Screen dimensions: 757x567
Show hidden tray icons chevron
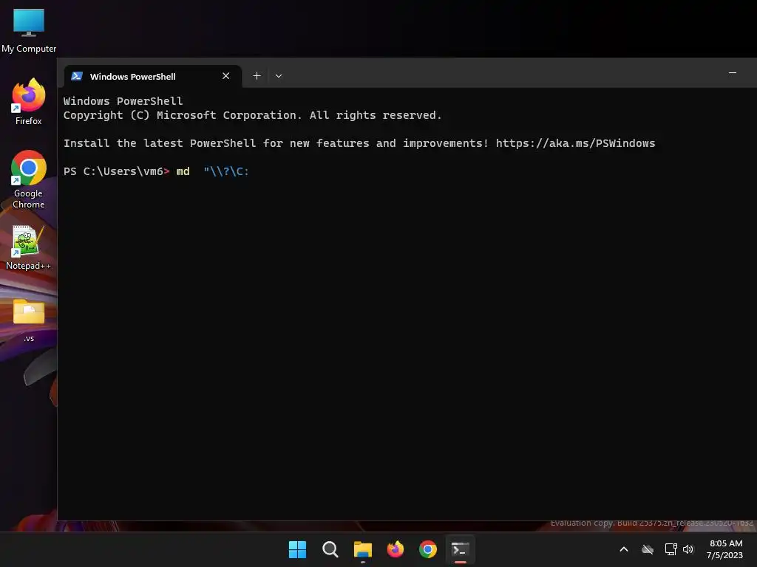click(x=624, y=549)
